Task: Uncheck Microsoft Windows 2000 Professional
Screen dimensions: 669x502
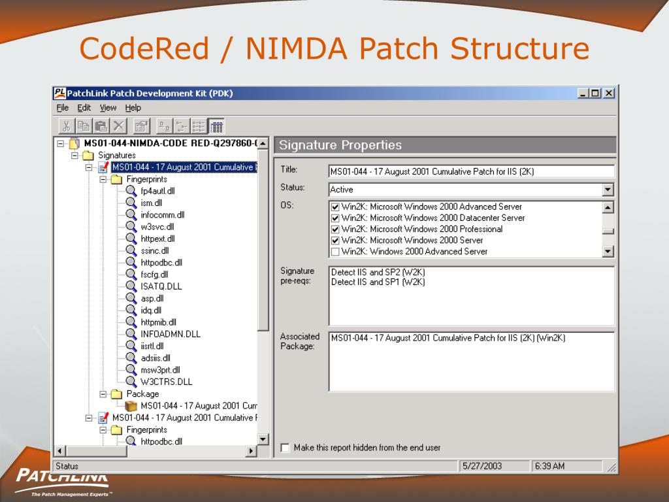Action: [335, 229]
